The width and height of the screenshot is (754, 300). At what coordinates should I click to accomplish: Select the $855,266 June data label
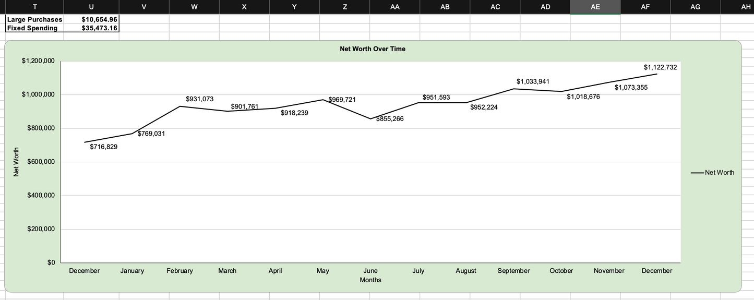(x=390, y=119)
